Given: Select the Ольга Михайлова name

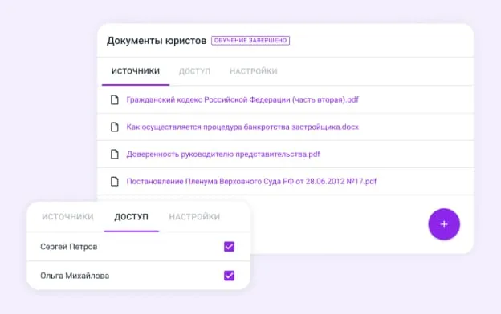Looking at the screenshot, I should (x=75, y=276).
